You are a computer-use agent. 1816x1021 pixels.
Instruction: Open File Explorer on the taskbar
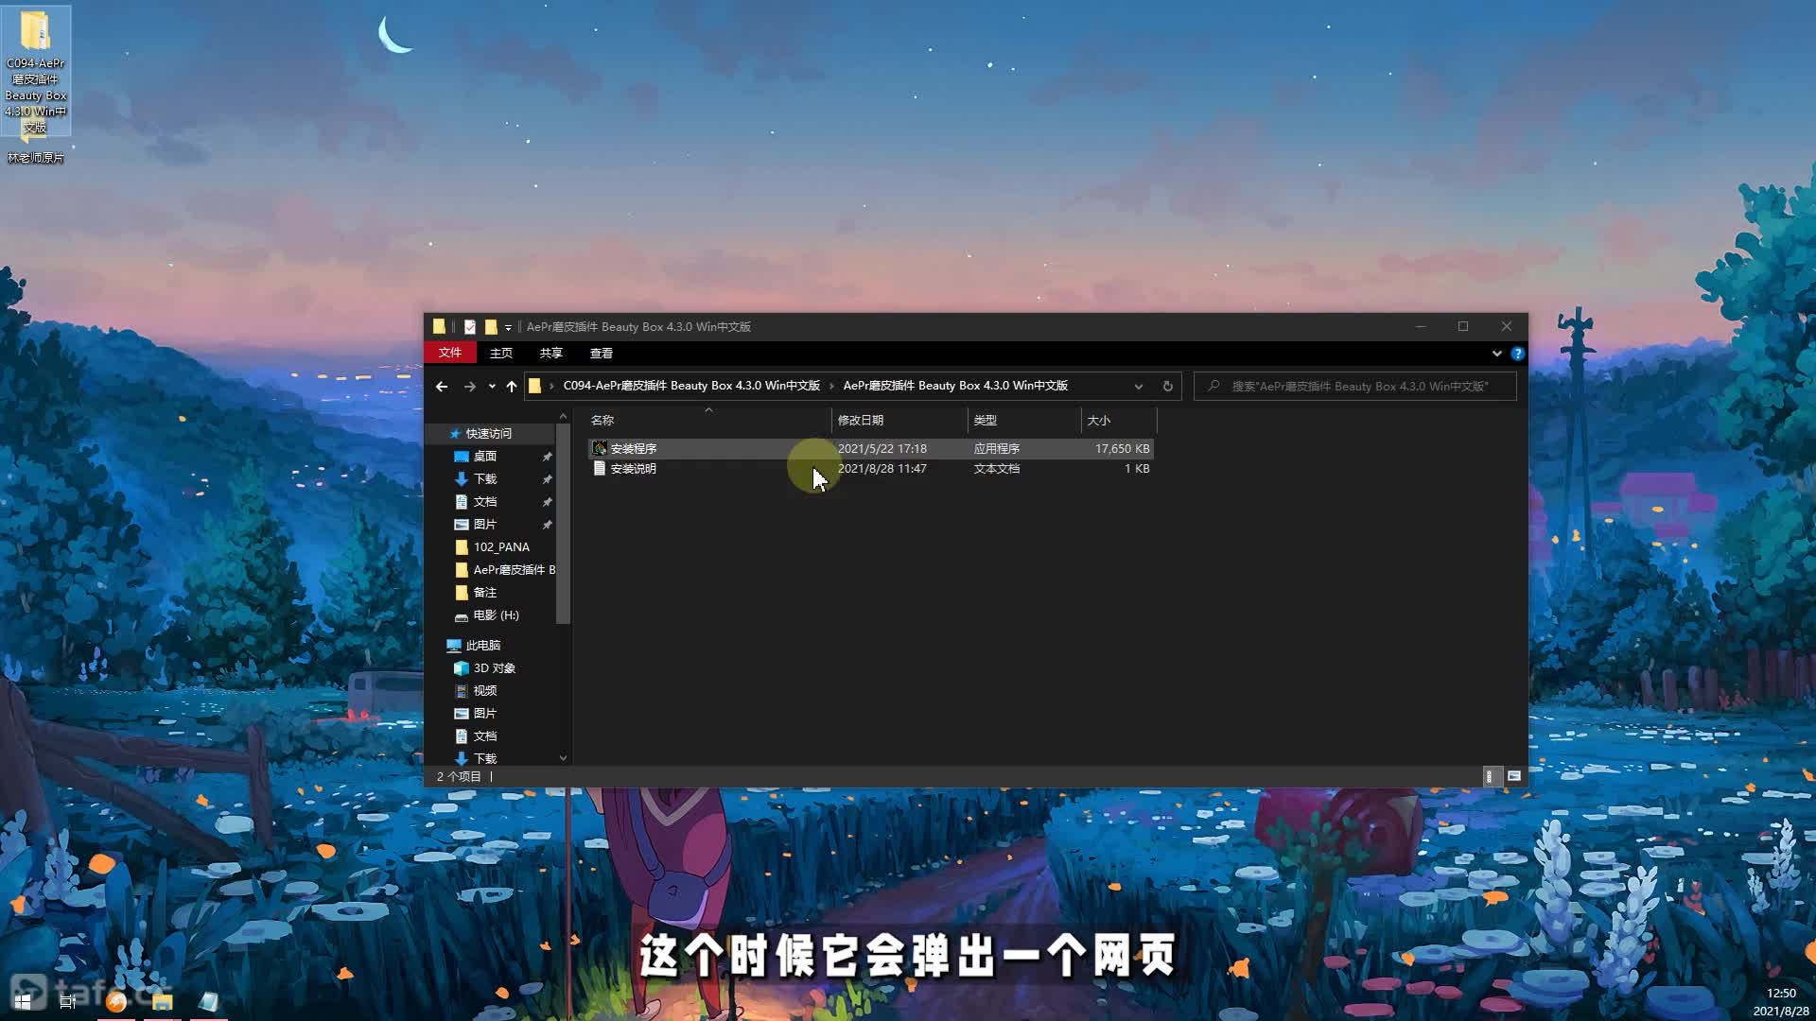(163, 1001)
